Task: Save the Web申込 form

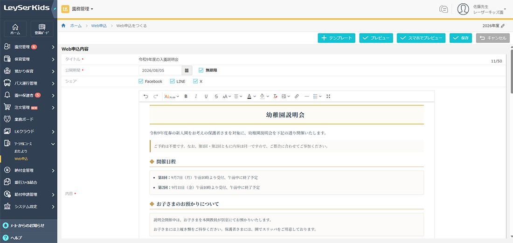Action: 461,38
